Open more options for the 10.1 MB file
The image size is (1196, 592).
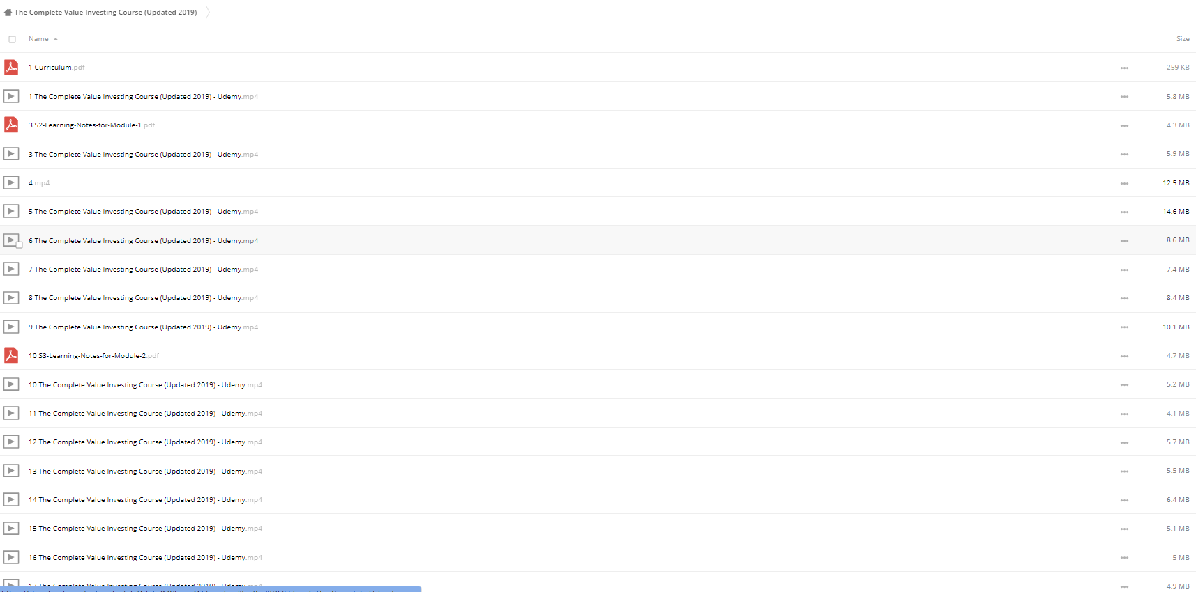pos(1124,327)
